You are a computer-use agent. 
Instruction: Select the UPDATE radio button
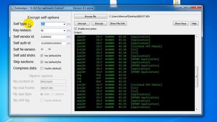point(53,94)
